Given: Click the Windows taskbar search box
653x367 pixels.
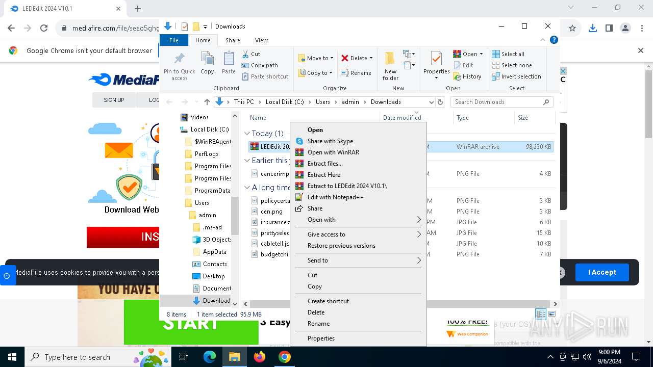Looking at the screenshot, I should point(98,357).
